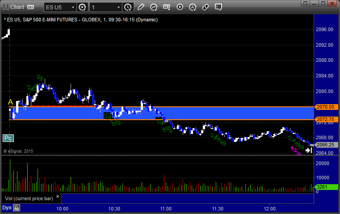Click the Chart window title
Screen dimensions: 340x214
(x=17, y=7)
